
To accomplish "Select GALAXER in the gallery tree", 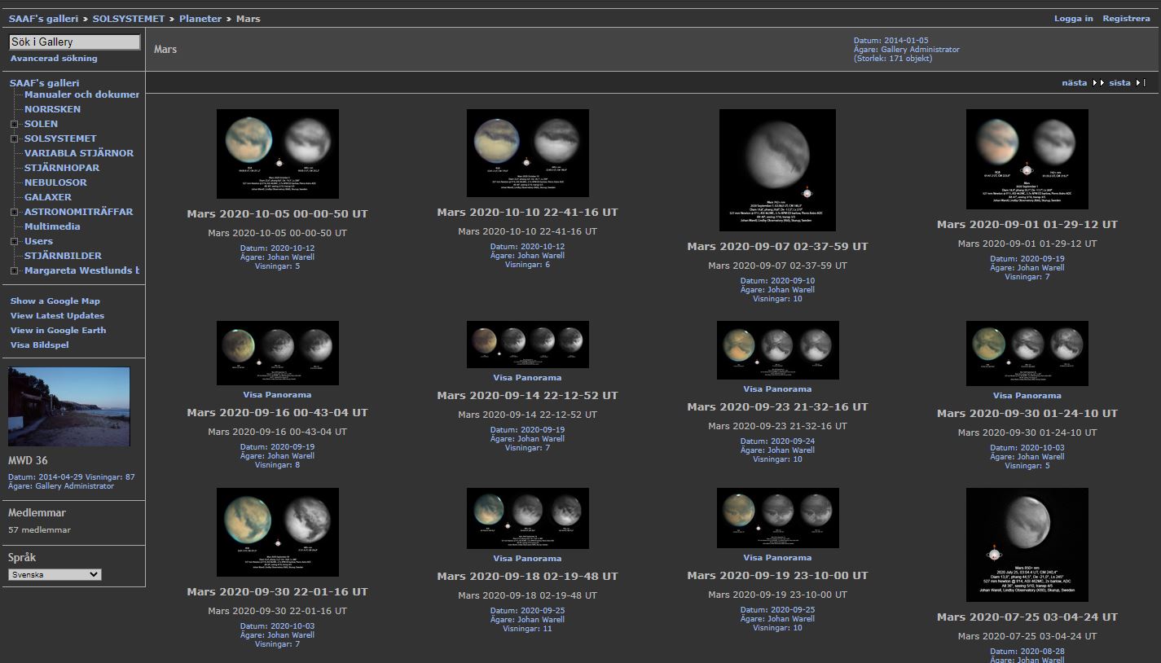I will tap(48, 197).
